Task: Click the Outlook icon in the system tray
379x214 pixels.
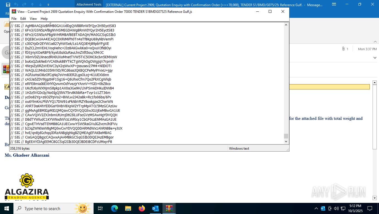Action: click(x=323, y=208)
